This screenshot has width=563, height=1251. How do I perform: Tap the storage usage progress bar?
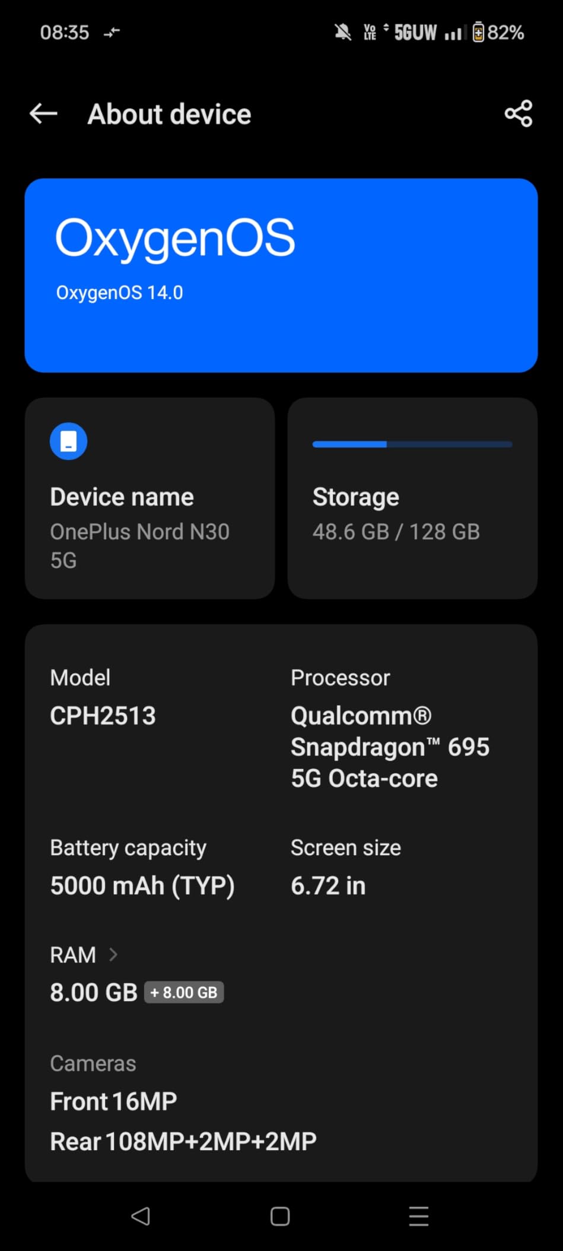[x=412, y=444]
